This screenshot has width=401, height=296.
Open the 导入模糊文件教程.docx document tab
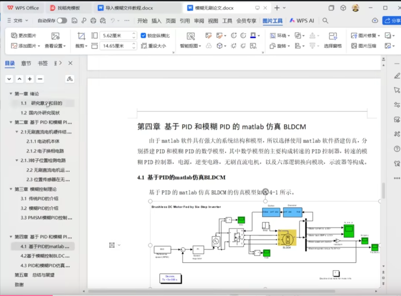pyautogui.click(x=129, y=8)
